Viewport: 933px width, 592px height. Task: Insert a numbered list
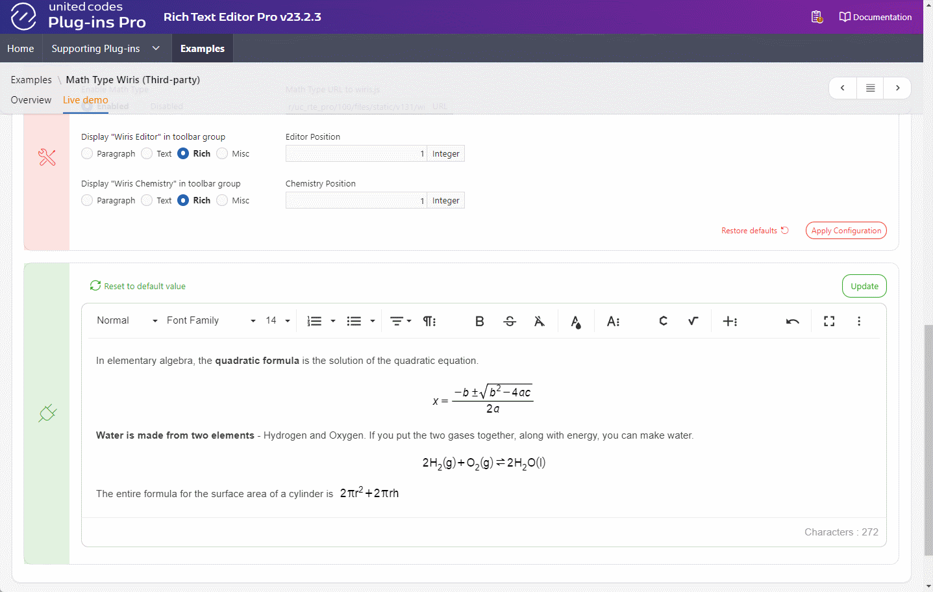tap(314, 321)
